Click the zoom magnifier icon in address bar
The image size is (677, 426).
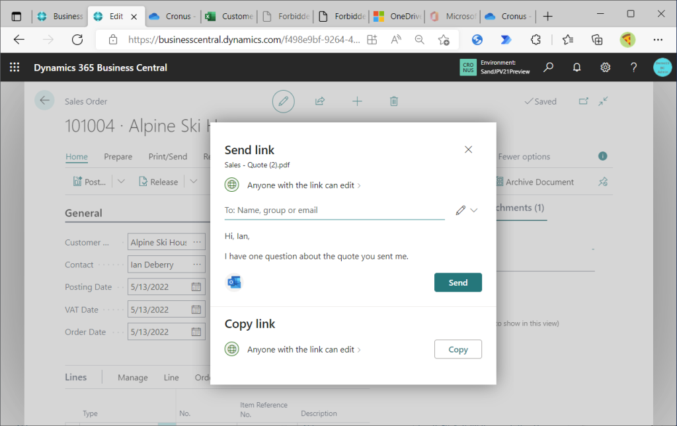(x=419, y=40)
